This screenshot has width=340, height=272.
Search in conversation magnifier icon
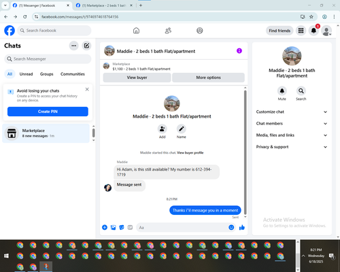click(301, 91)
